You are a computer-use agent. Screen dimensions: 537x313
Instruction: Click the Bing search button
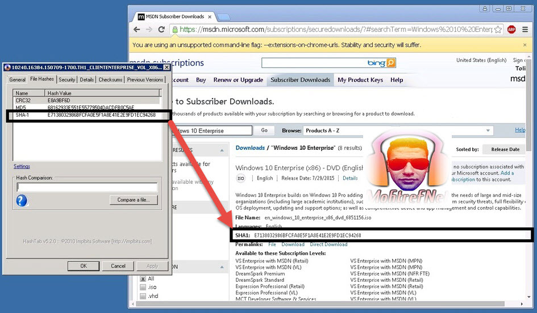click(391, 63)
